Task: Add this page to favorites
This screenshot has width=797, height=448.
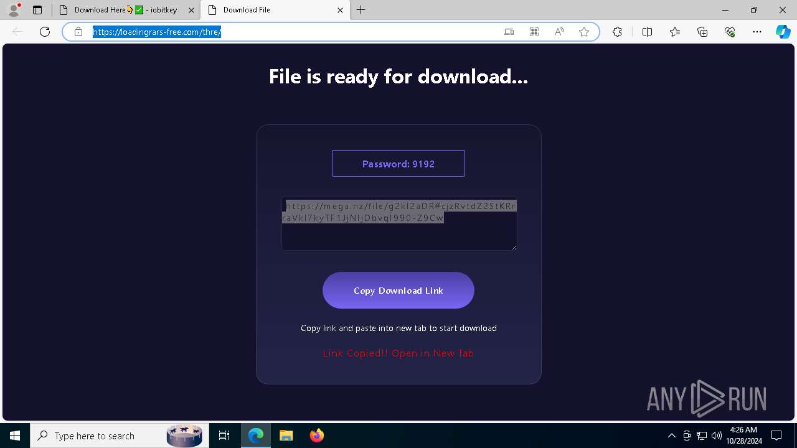Action: [584, 32]
